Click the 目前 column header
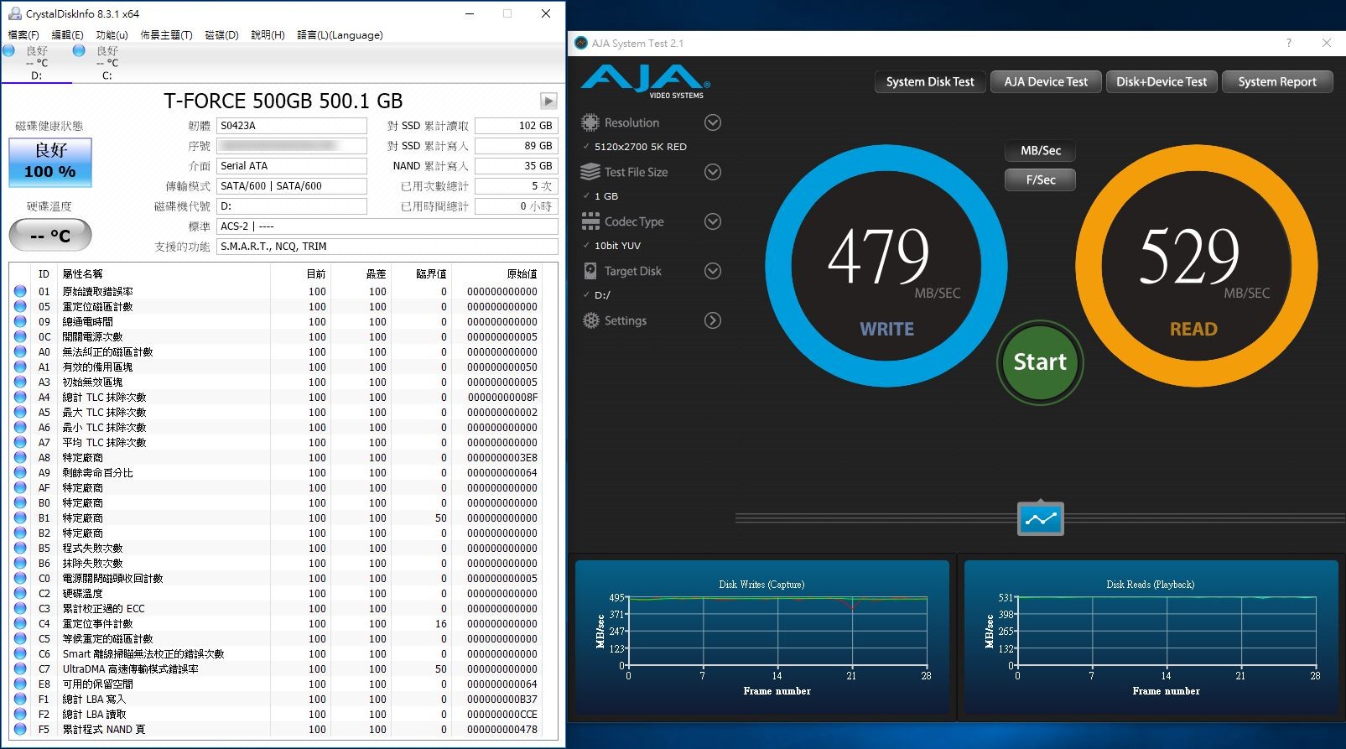 click(x=316, y=274)
